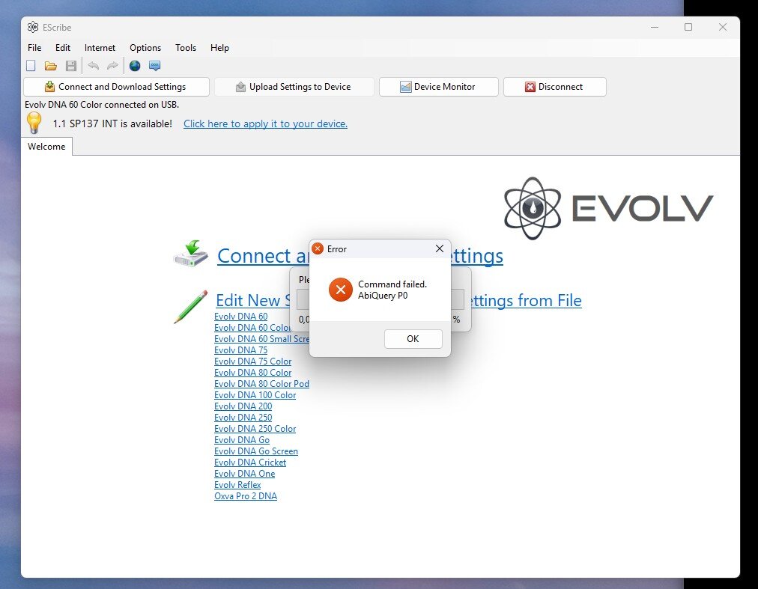The width and height of the screenshot is (758, 589).
Task: Open the File menu
Action: [34, 48]
